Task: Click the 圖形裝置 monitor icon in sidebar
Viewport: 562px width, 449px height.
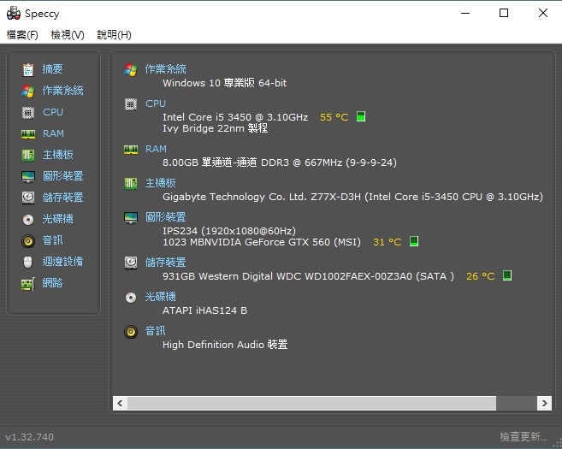Action: click(x=28, y=177)
